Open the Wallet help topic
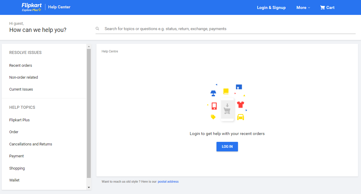Screen dimensions: 361x194 coord(14,180)
